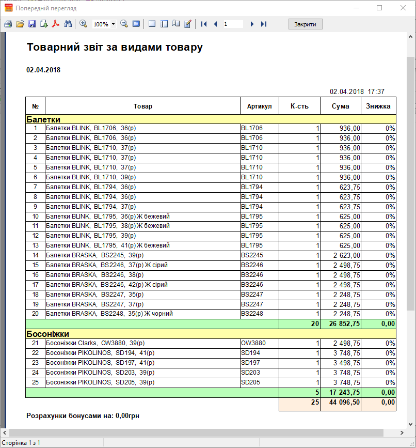Viewport: 416px width, 448px height.
Task: Open the page settings icon
Action: click(x=176, y=24)
